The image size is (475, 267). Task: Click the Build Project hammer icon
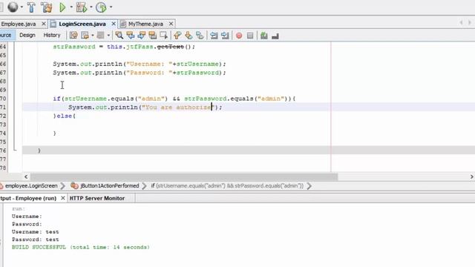coord(31,7)
